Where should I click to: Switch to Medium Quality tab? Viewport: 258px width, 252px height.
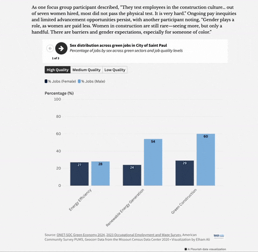tap(87, 70)
